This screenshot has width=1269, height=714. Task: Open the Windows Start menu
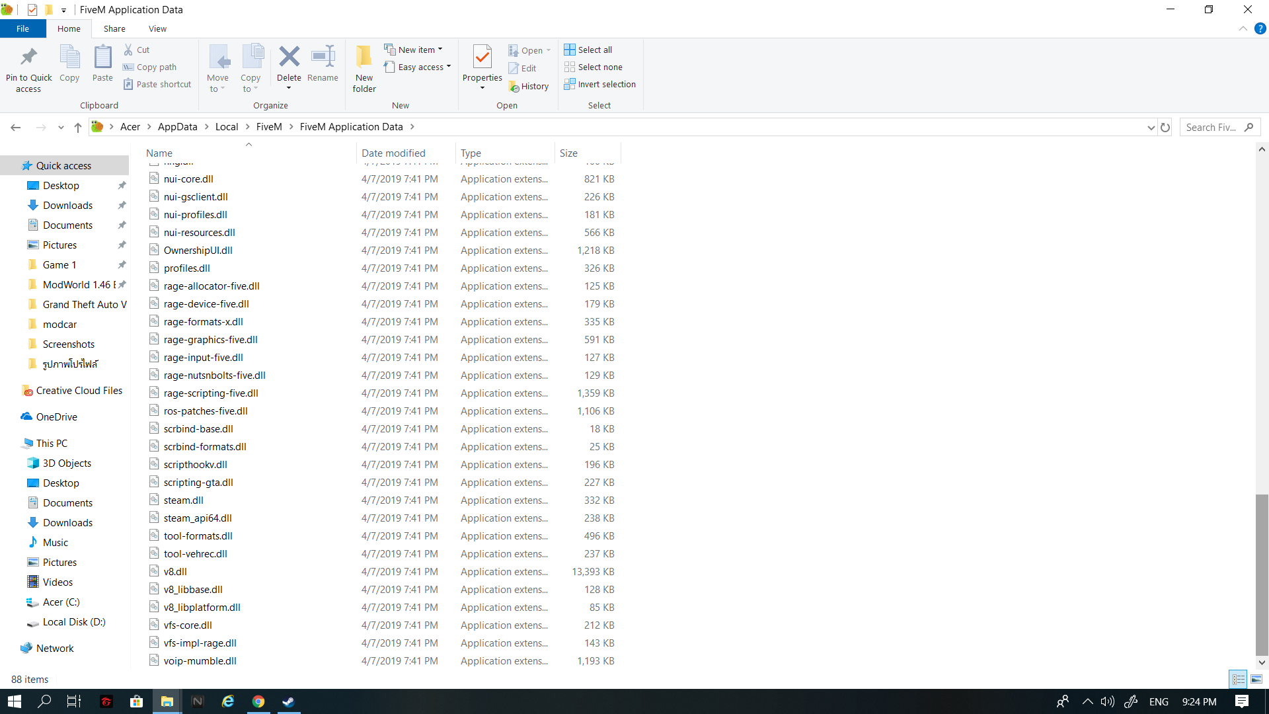pyautogui.click(x=15, y=701)
